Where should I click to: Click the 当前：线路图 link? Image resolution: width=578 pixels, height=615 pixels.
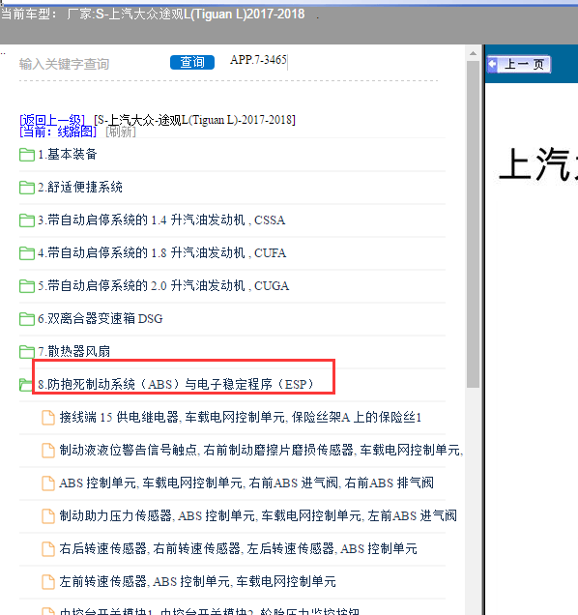pyautogui.click(x=58, y=132)
